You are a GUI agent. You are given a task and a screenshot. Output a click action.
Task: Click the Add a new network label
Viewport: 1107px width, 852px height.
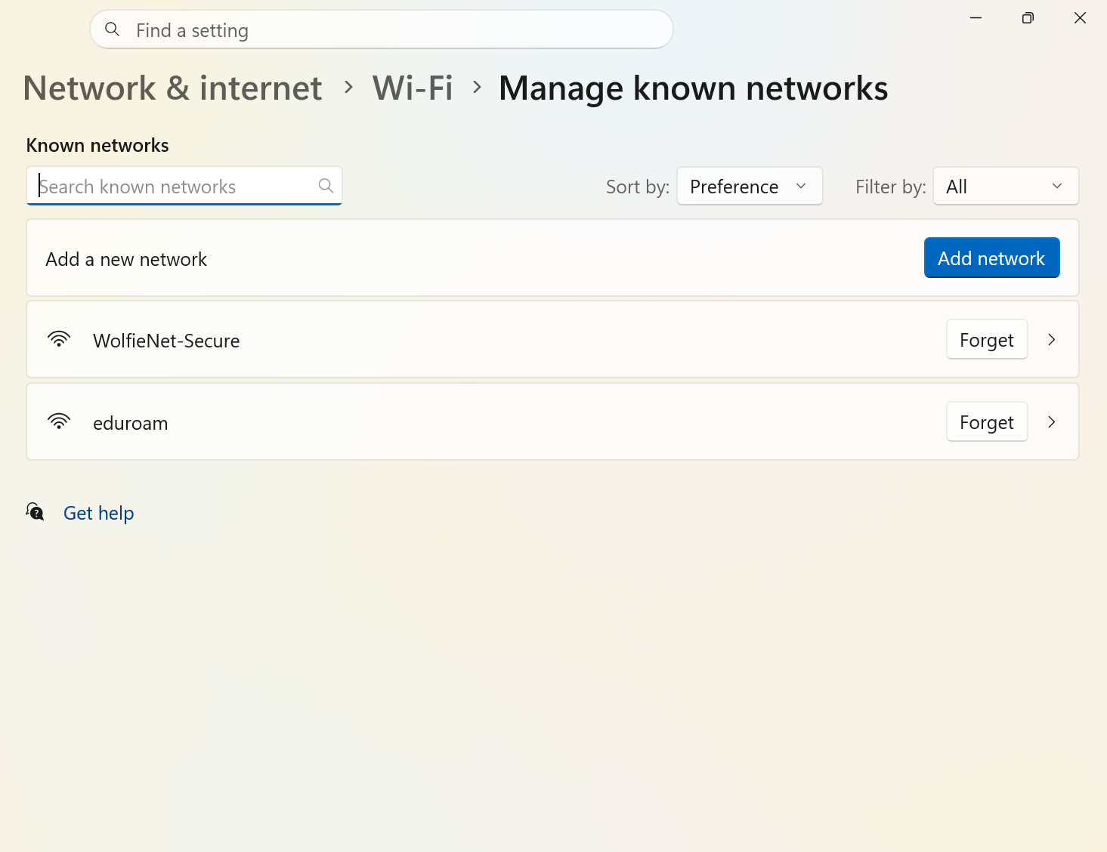(126, 259)
